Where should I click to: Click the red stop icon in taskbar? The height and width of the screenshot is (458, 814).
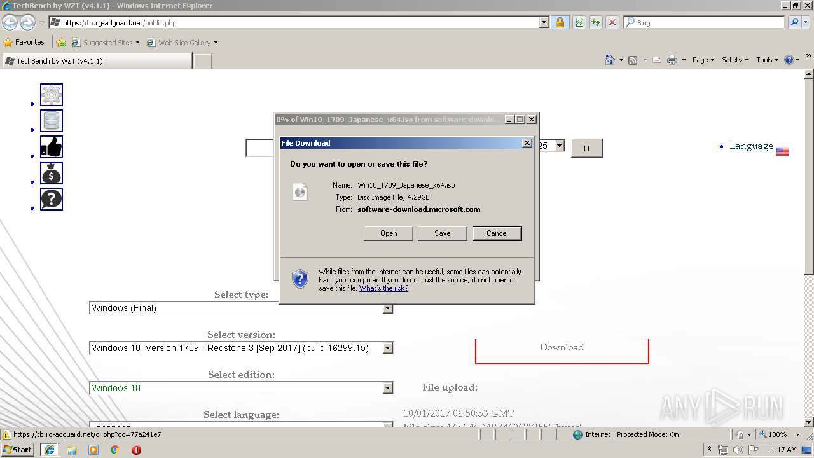click(136, 450)
